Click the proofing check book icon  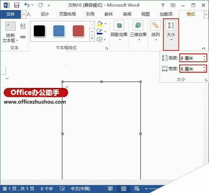click(x=62, y=188)
